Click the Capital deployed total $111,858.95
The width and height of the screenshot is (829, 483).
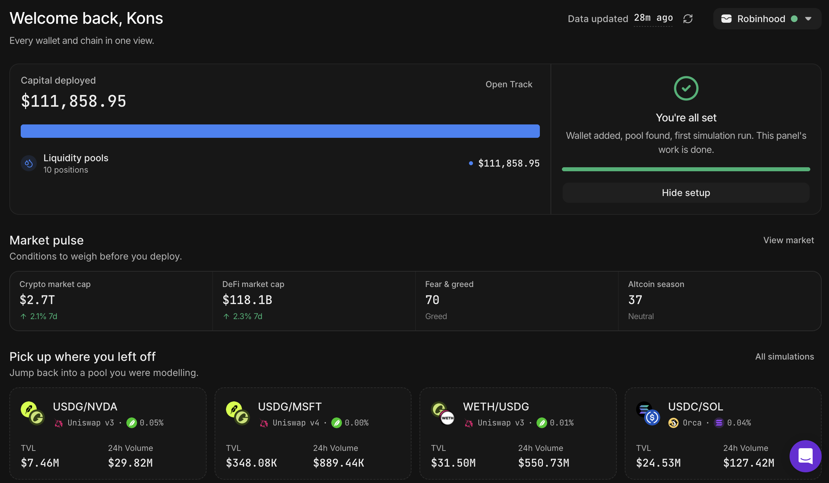(x=74, y=101)
